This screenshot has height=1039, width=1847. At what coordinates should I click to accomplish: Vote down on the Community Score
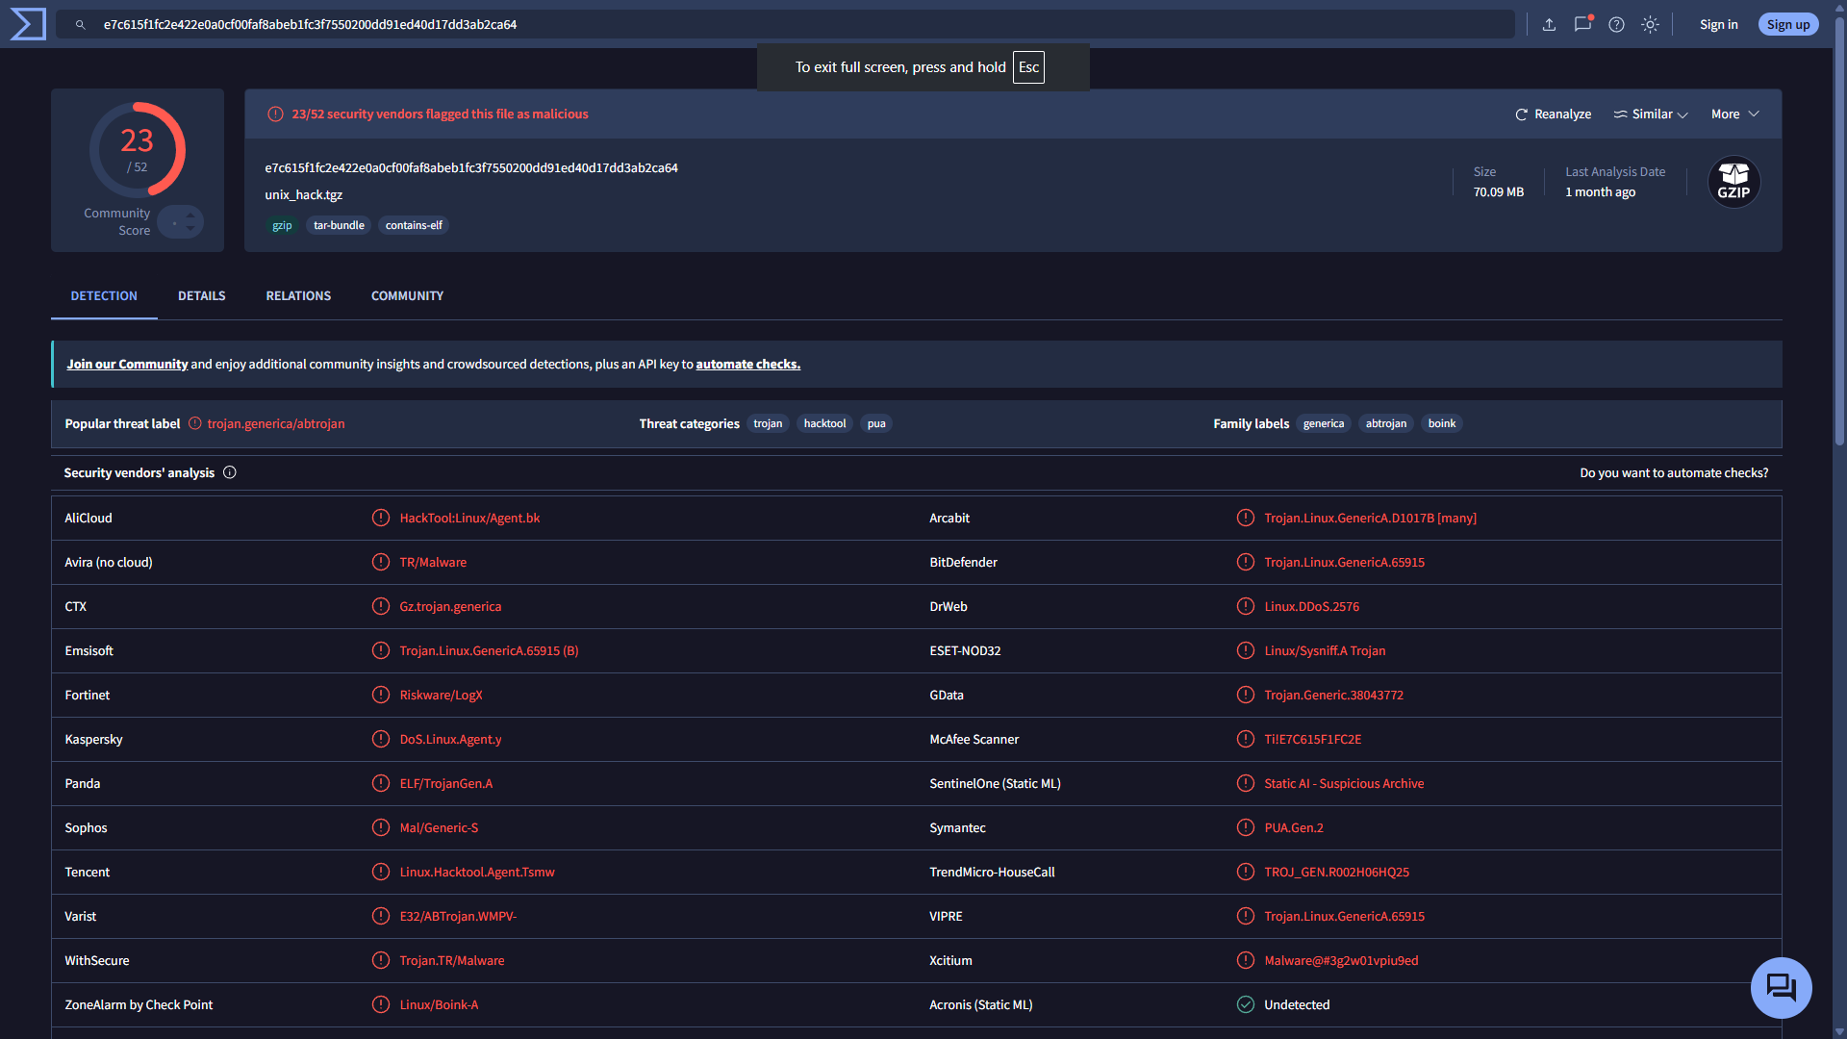190,229
